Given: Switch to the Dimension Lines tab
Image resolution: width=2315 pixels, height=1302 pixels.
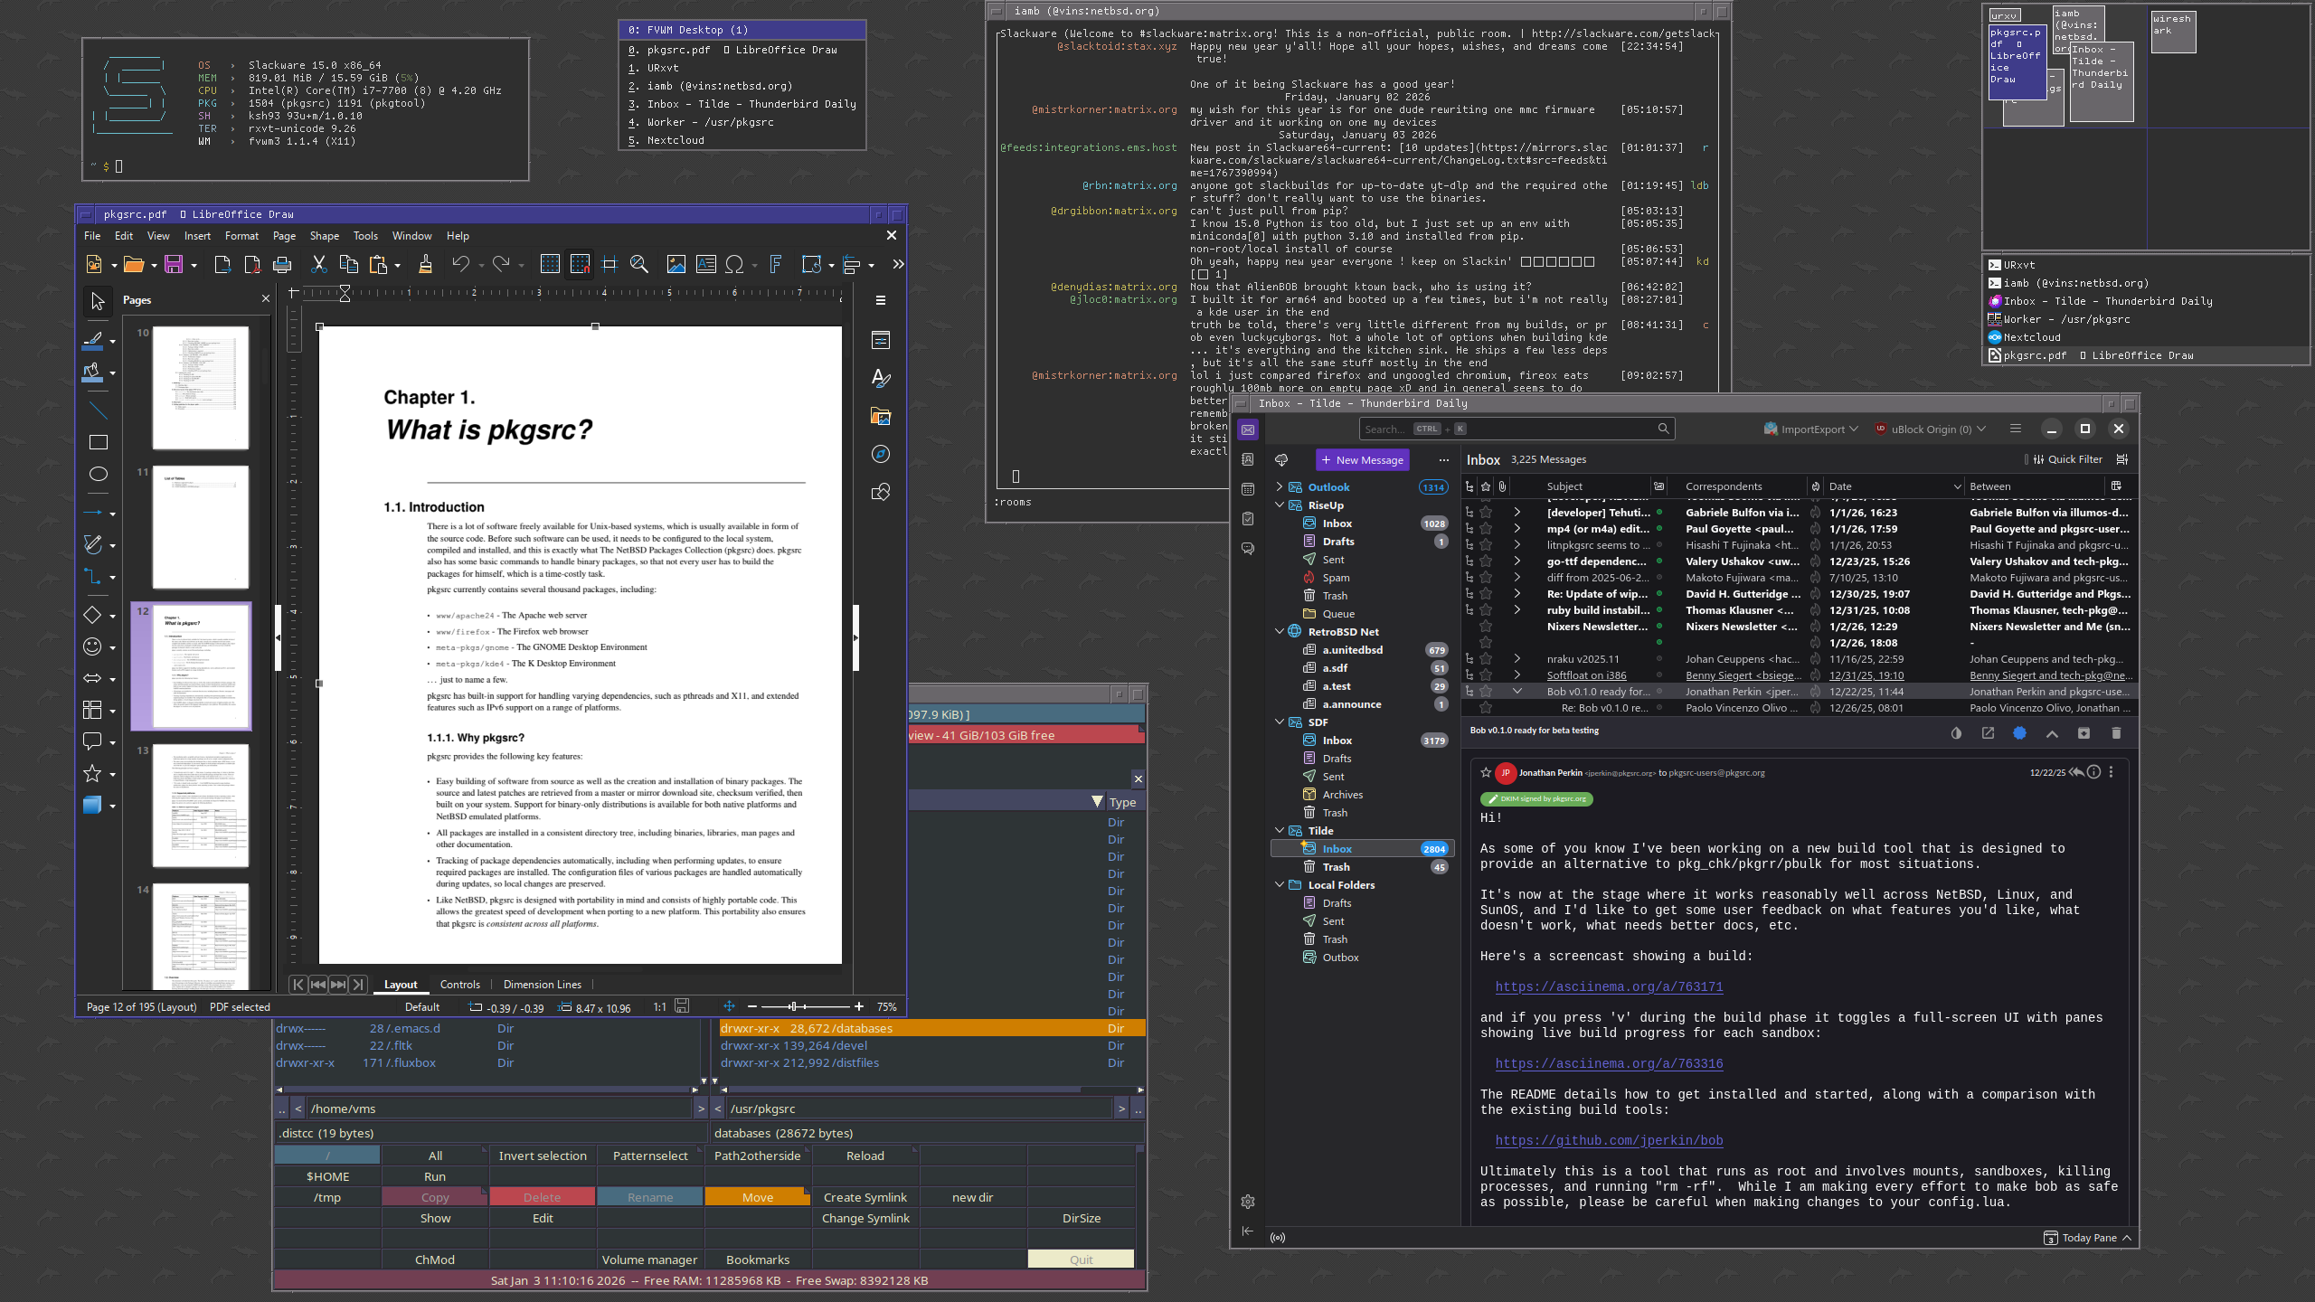Looking at the screenshot, I should pyautogui.click(x=542, y=985).
